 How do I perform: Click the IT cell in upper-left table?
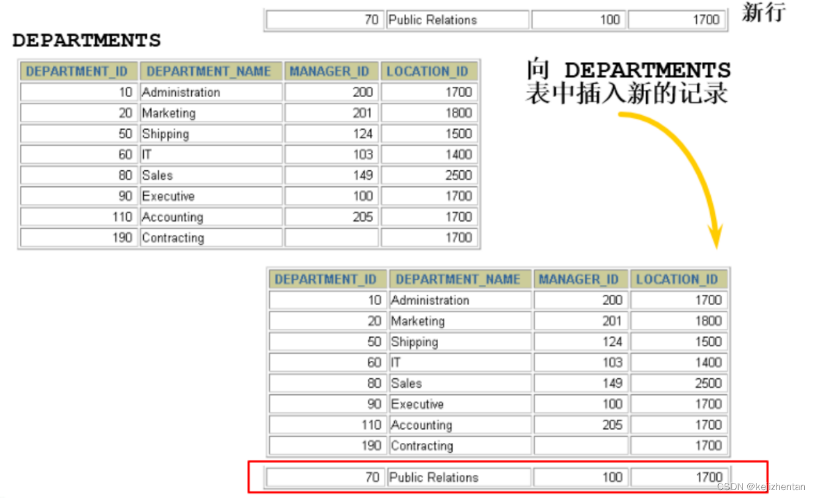click(210, 154)
